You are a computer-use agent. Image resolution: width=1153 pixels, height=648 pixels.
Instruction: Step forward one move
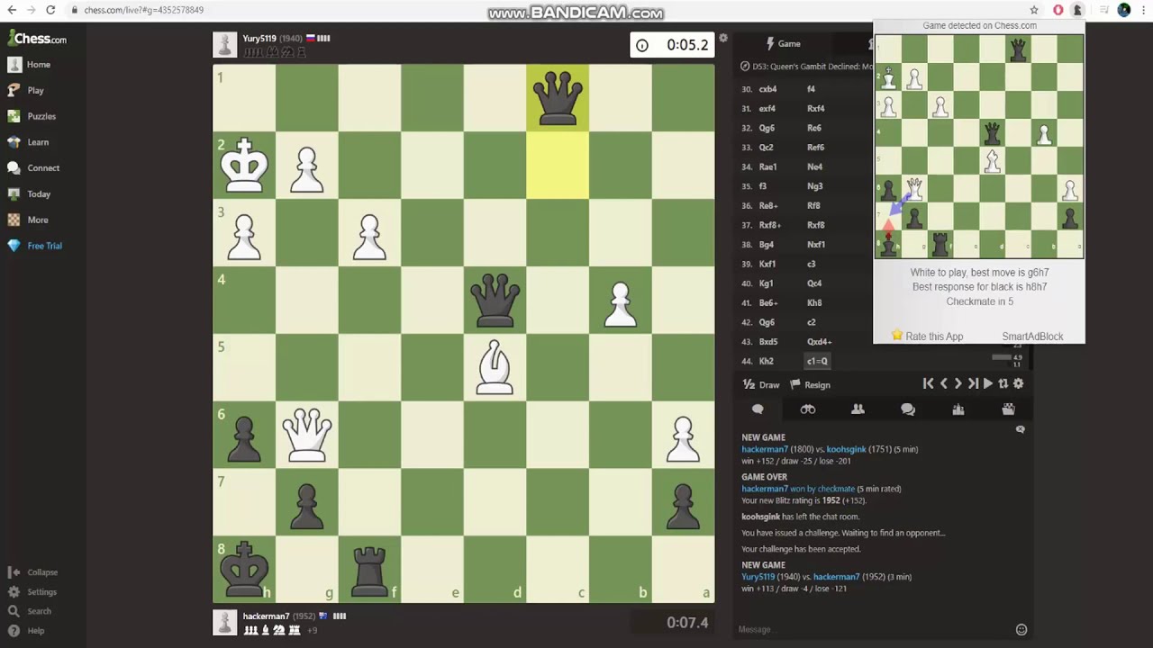[x=958, y=383]
